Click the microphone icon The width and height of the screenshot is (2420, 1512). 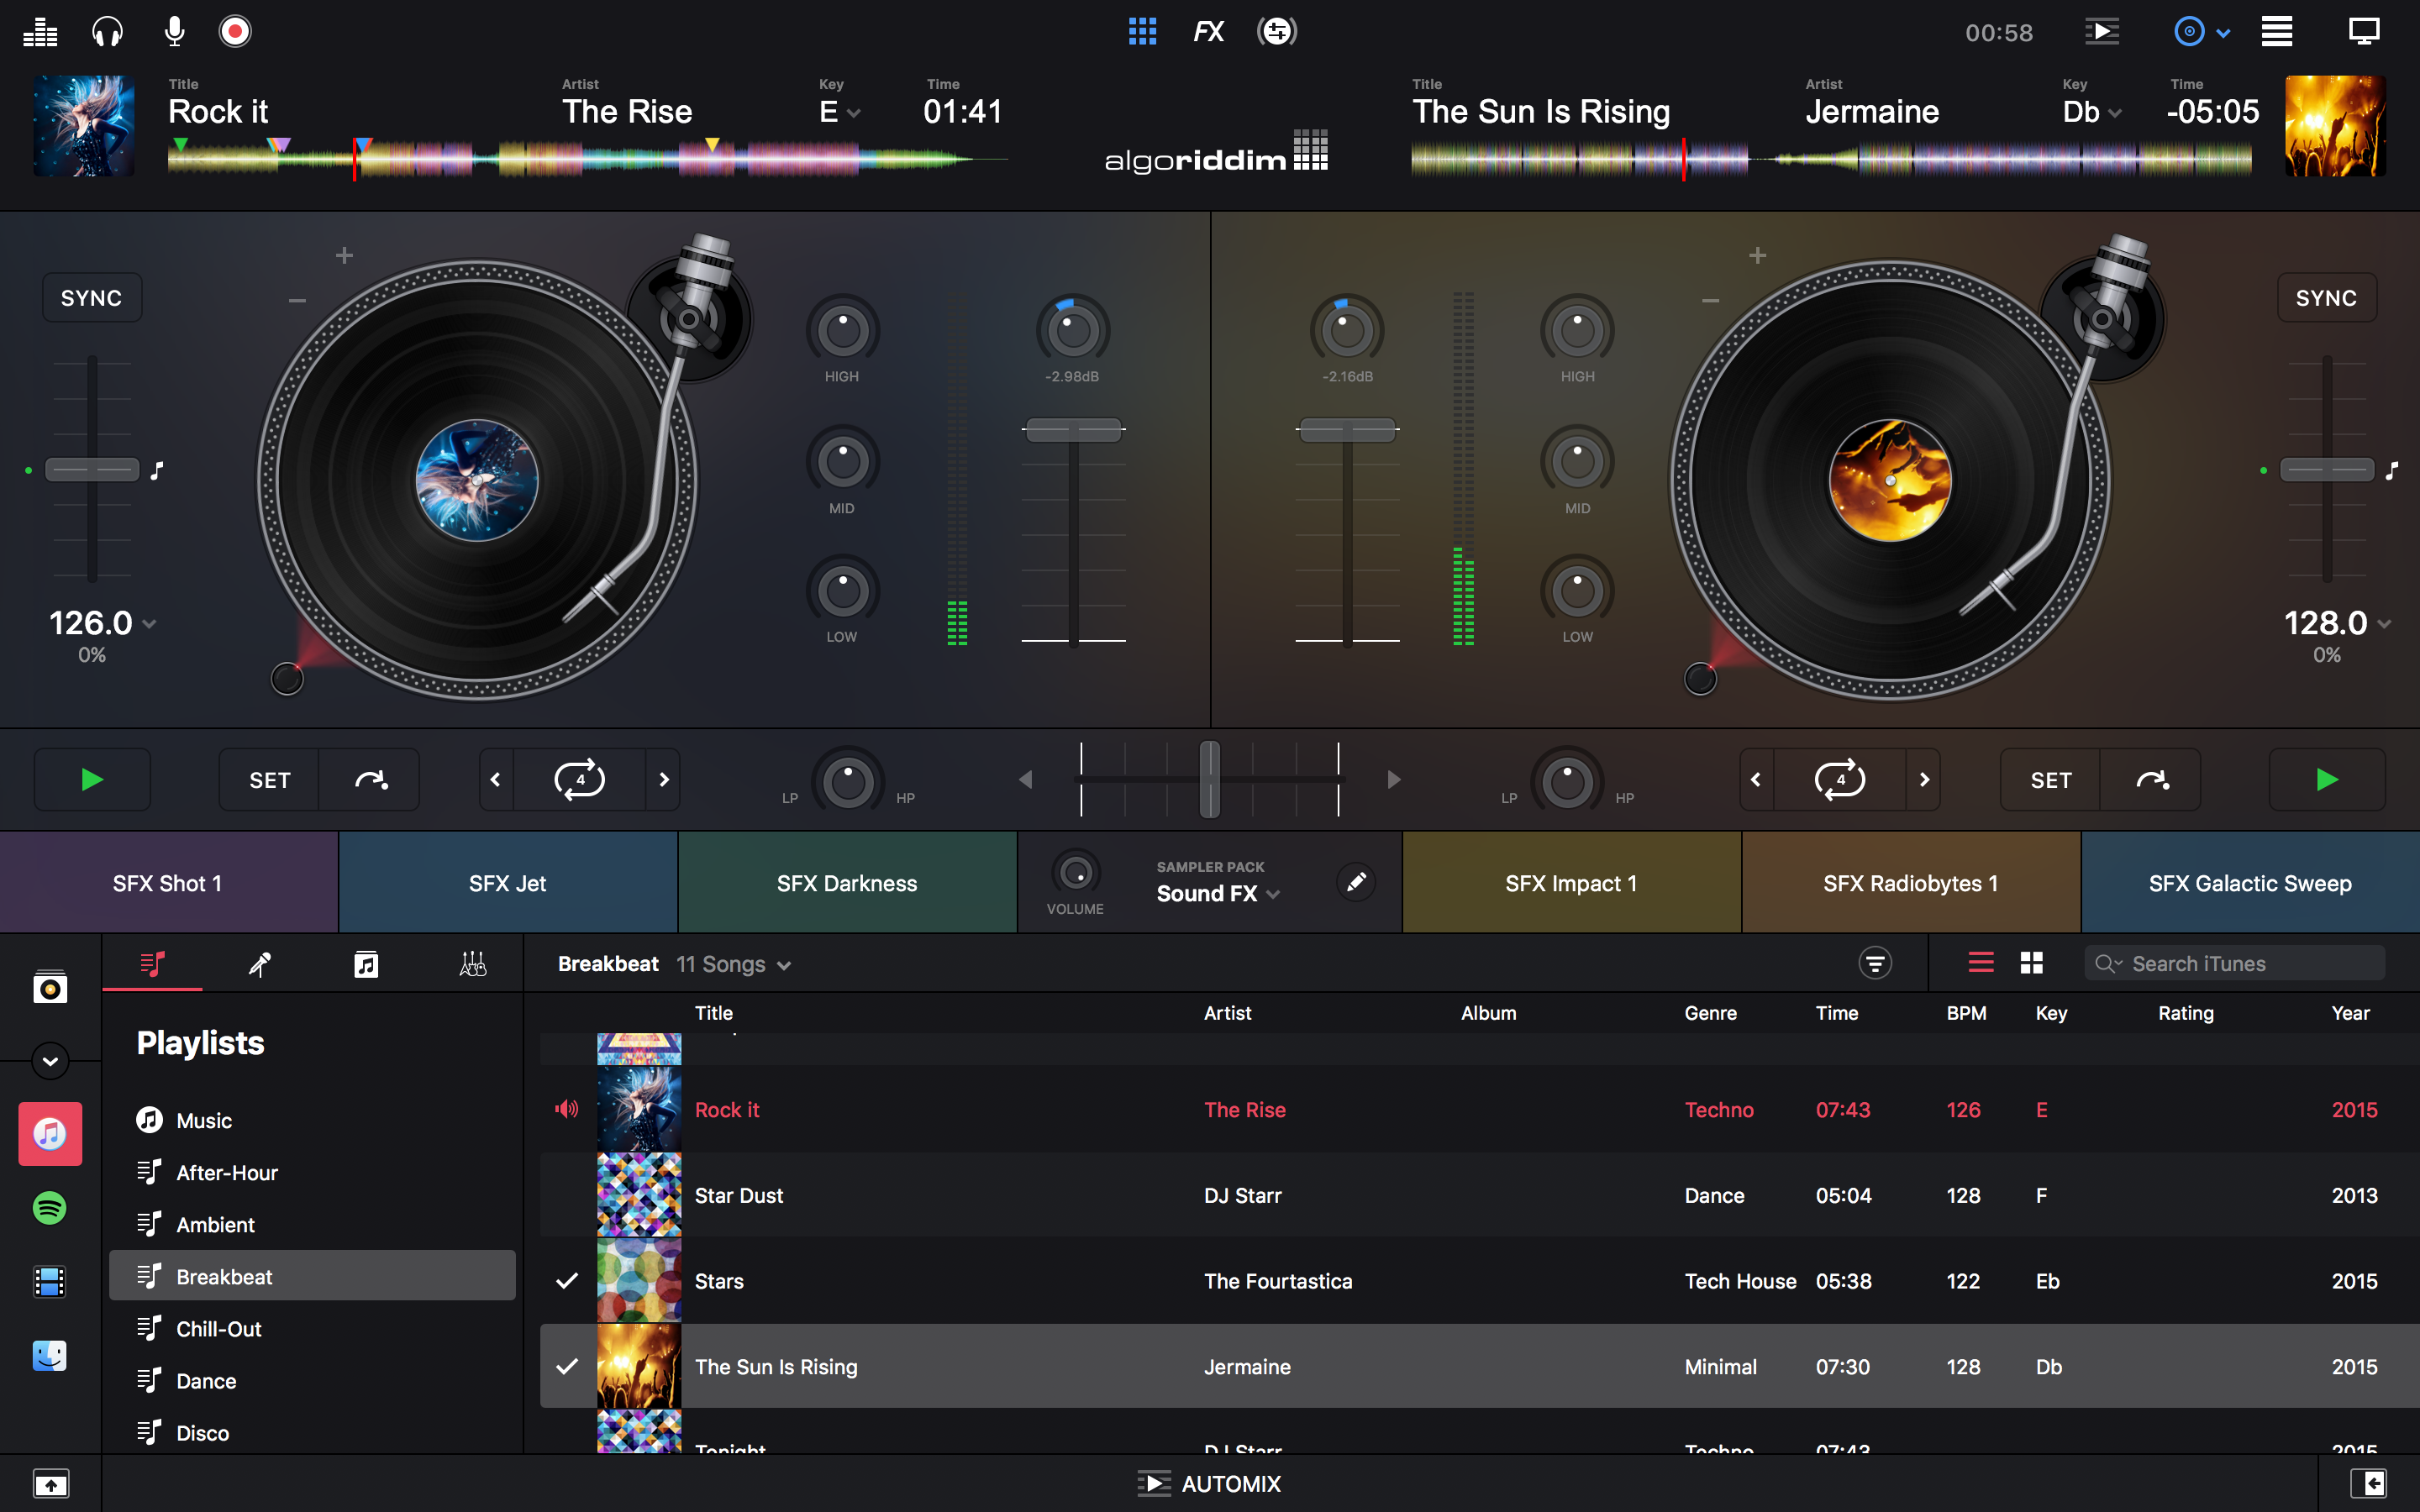tap(174, 32)
